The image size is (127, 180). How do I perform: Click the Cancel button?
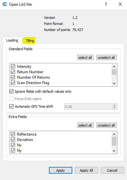click(x=112, y=170)
